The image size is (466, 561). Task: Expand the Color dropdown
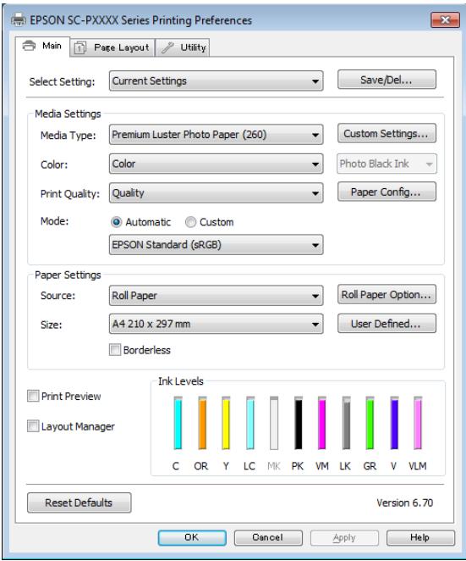pyautogui.click(x=216, y=164)
